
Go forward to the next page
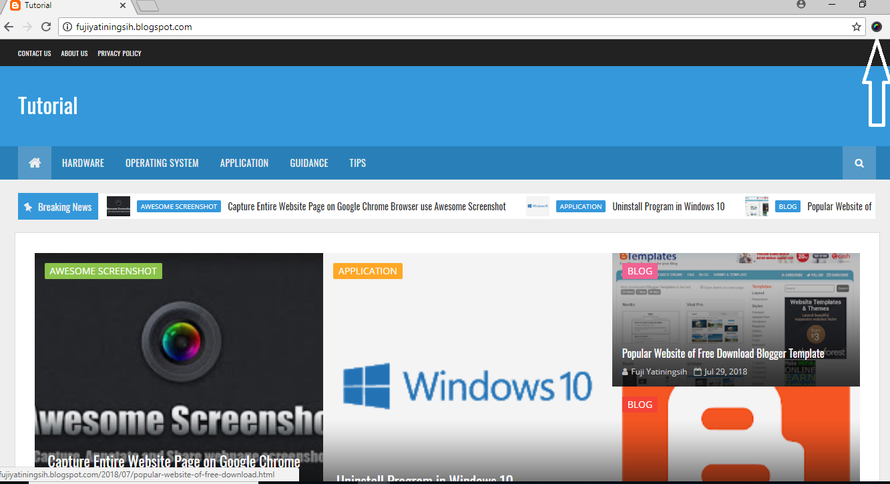point(27,27)
